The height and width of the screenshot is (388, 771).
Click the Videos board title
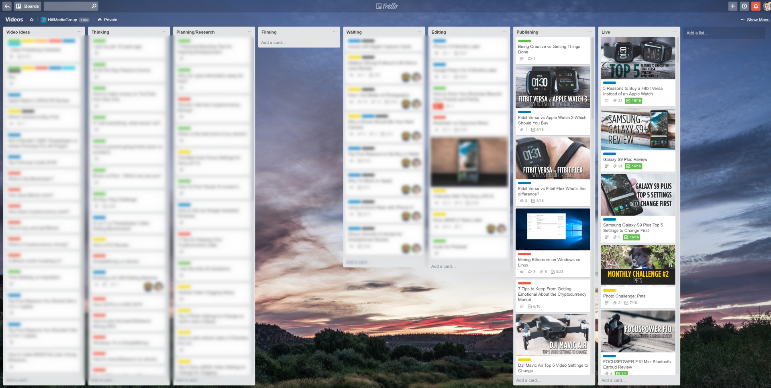14,19
